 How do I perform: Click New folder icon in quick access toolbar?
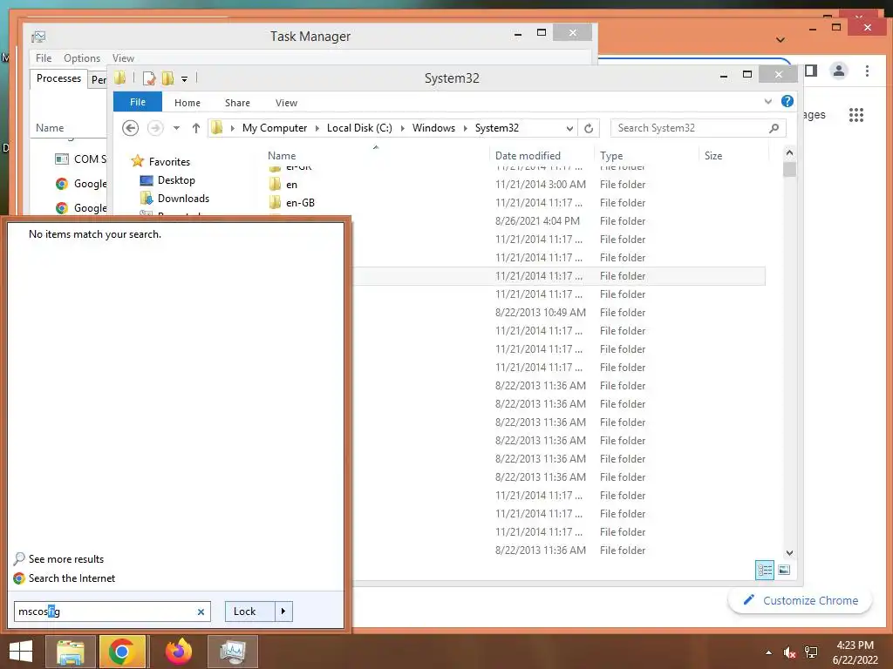point(168,78)
